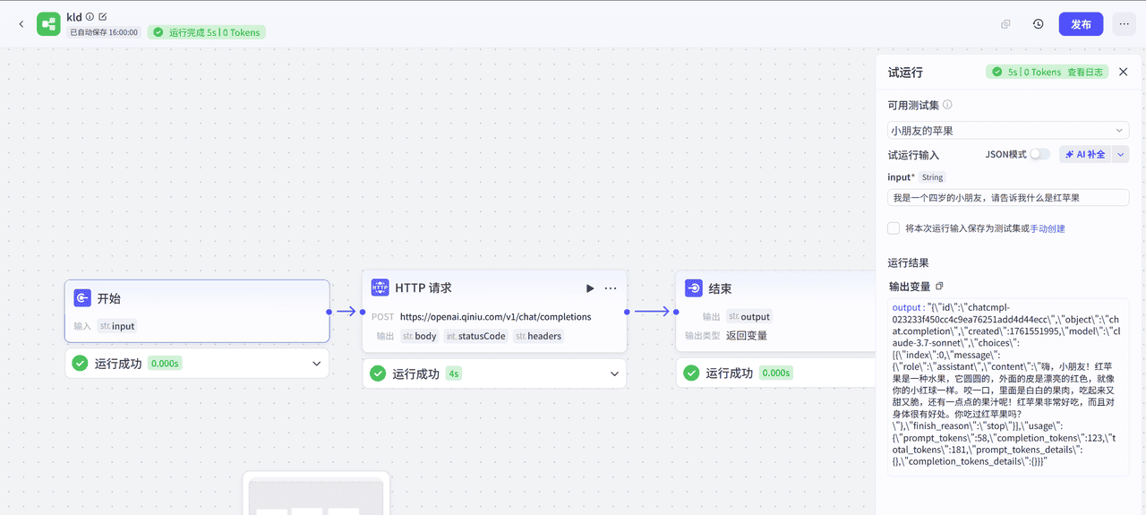
Task: Close the 试运行 panel
Action: coord(1124,72)
